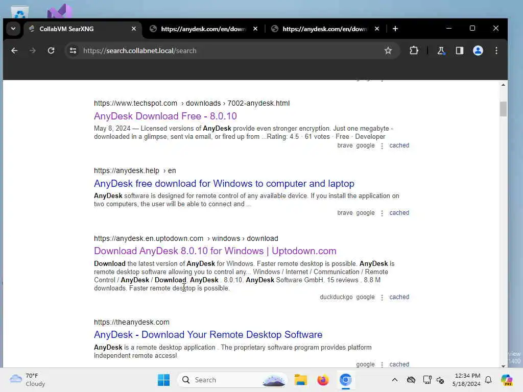Open the Extensions puzzle icon
The height and width of the screenshot is (392, 523).
point(414,51)
